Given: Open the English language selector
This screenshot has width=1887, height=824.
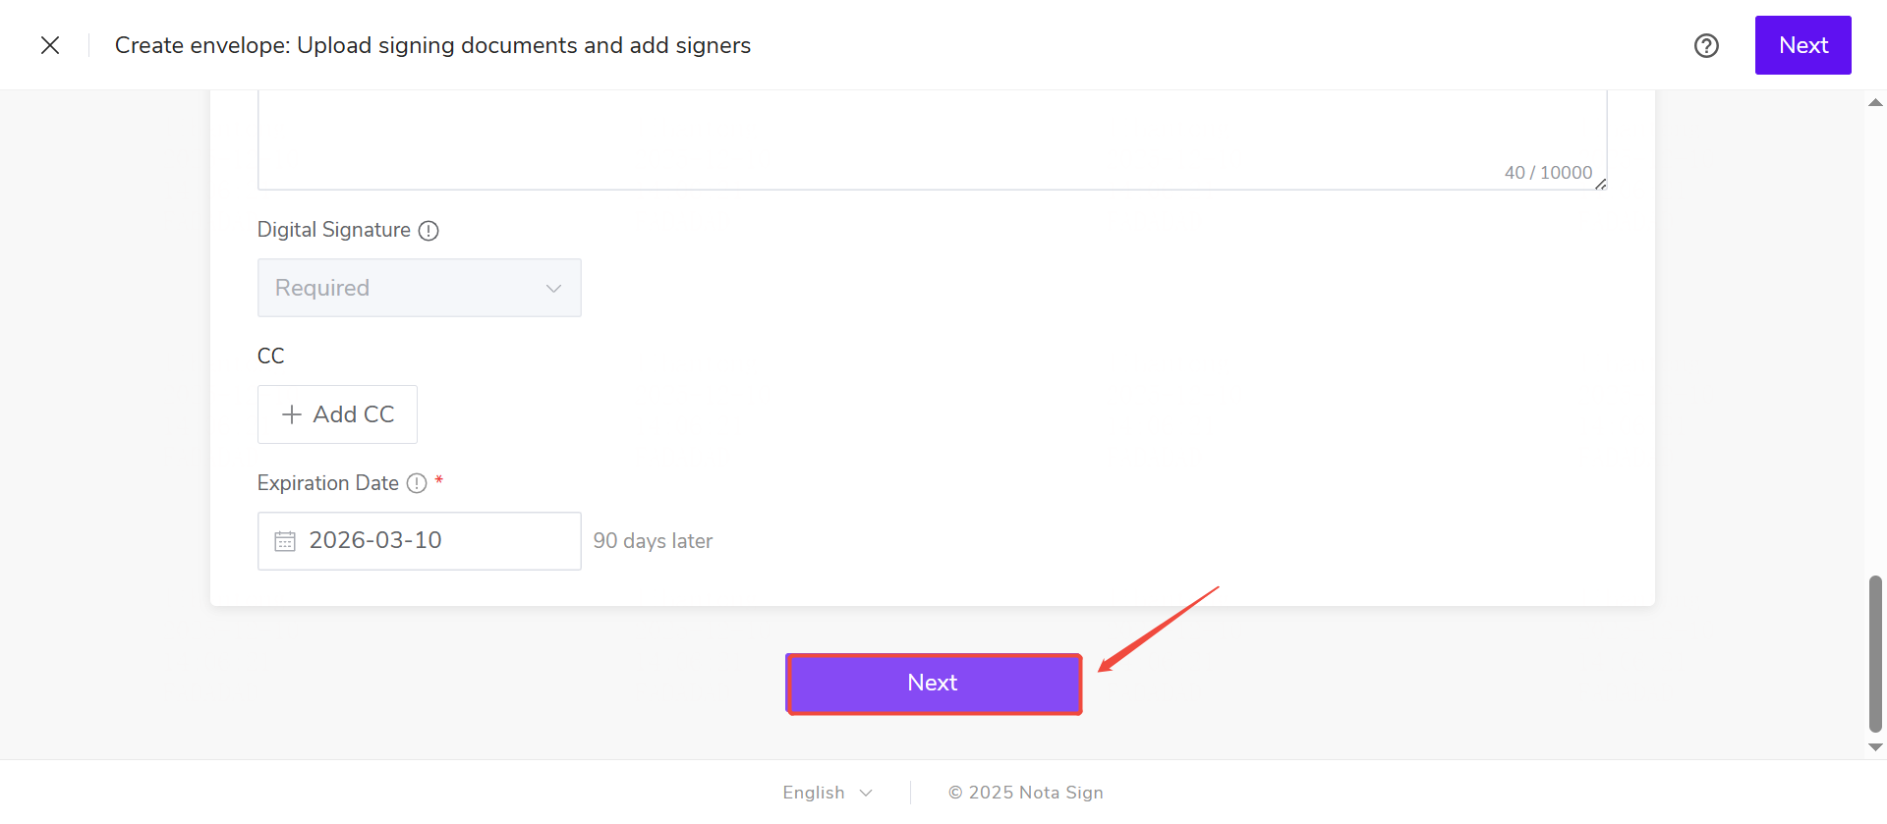Looking at the screenshot, I should pyautogui.click(x=814, y=793).
